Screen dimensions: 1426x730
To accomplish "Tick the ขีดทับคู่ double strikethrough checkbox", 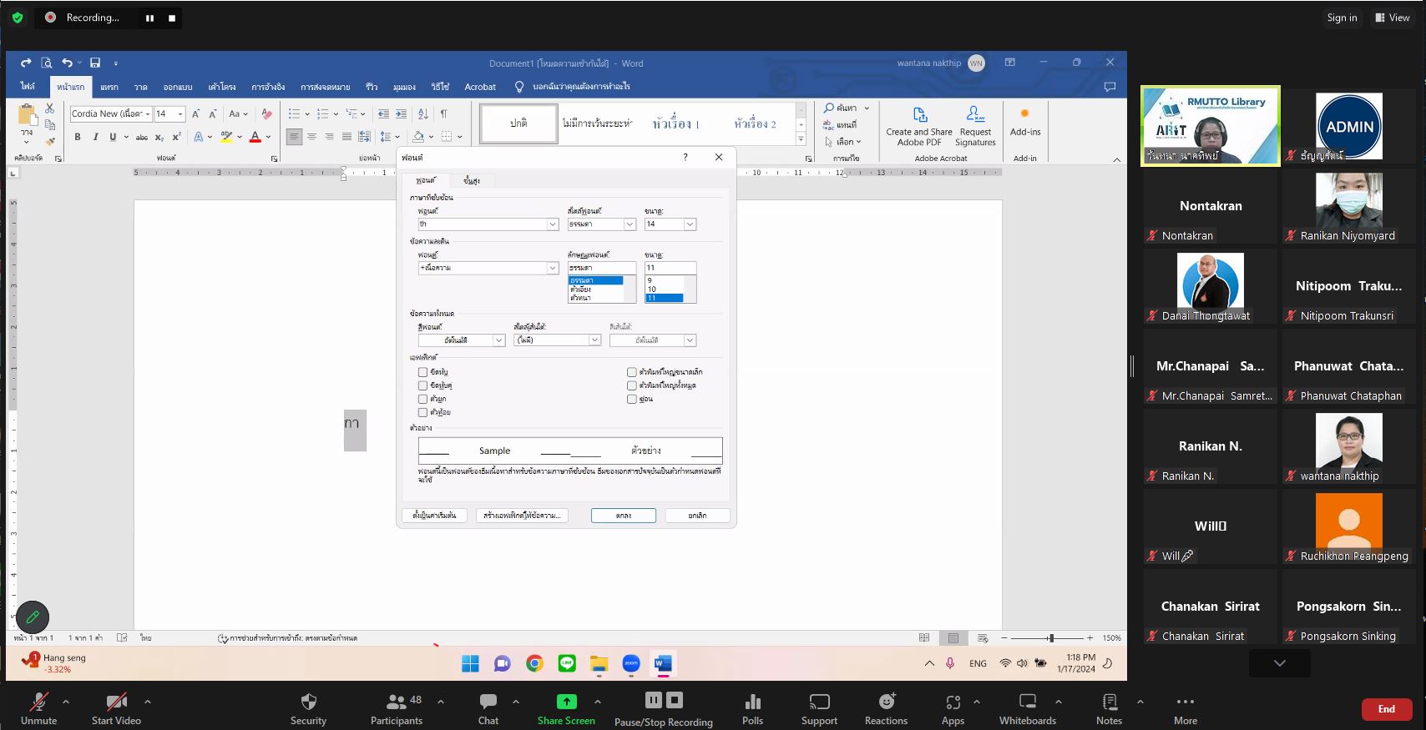I will pyautogui.click(x=422, y=385).
